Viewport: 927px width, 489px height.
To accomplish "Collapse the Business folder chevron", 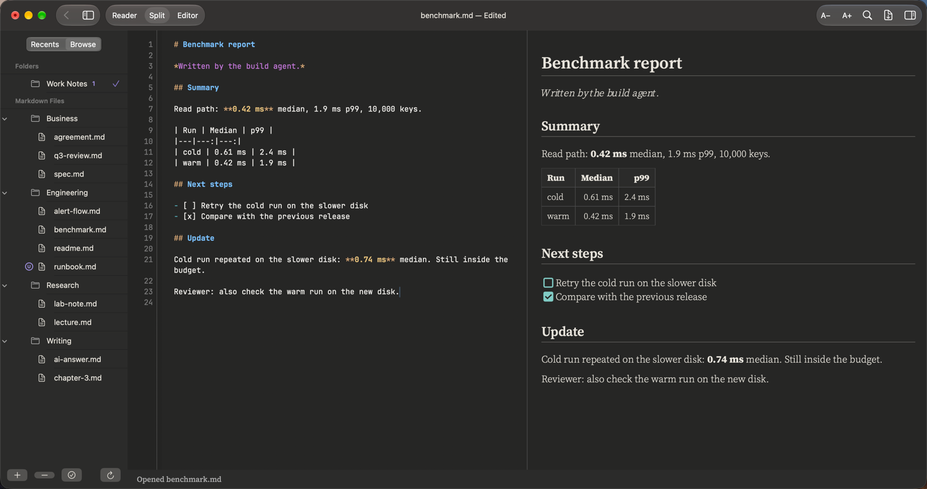I will (5, 118).
